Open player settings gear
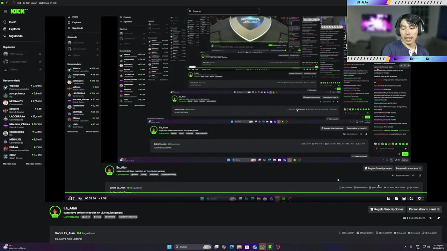This screenshot has width=447, height=251. [x=419, y=198]
